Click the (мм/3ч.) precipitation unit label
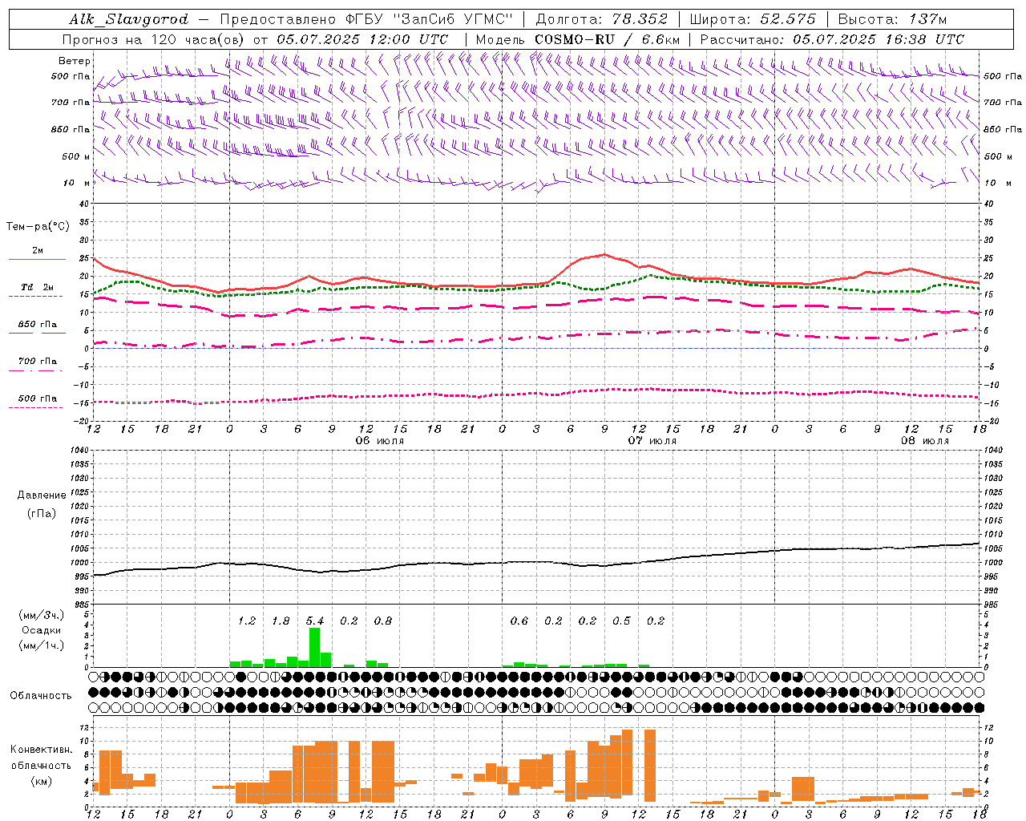The width and height of the screenshot is (1026, 821). (41, 615)
